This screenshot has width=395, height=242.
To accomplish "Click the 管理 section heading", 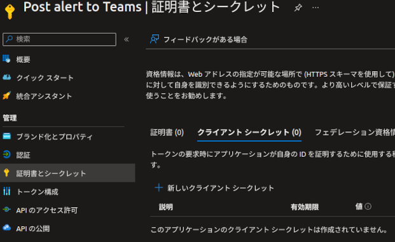I will [x=10, y=118].
